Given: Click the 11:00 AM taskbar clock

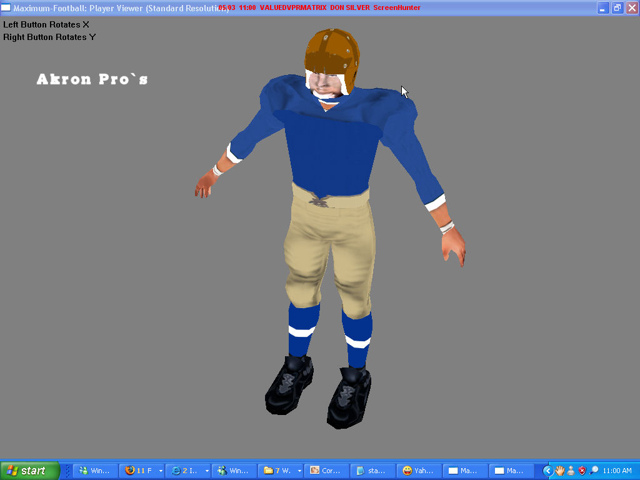Looking at the screenshot, I should pyautogui.click(x=617, y=471).
